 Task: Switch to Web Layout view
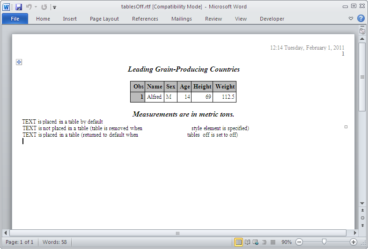click(256, 242)
